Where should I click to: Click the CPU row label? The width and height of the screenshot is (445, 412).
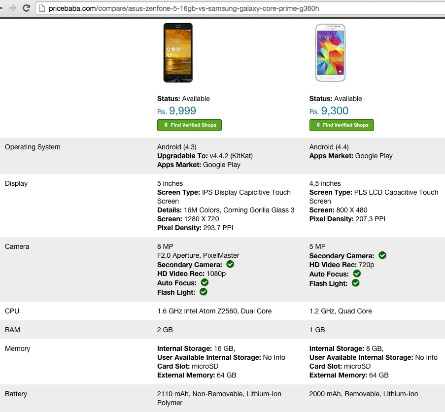coord(12,311)
